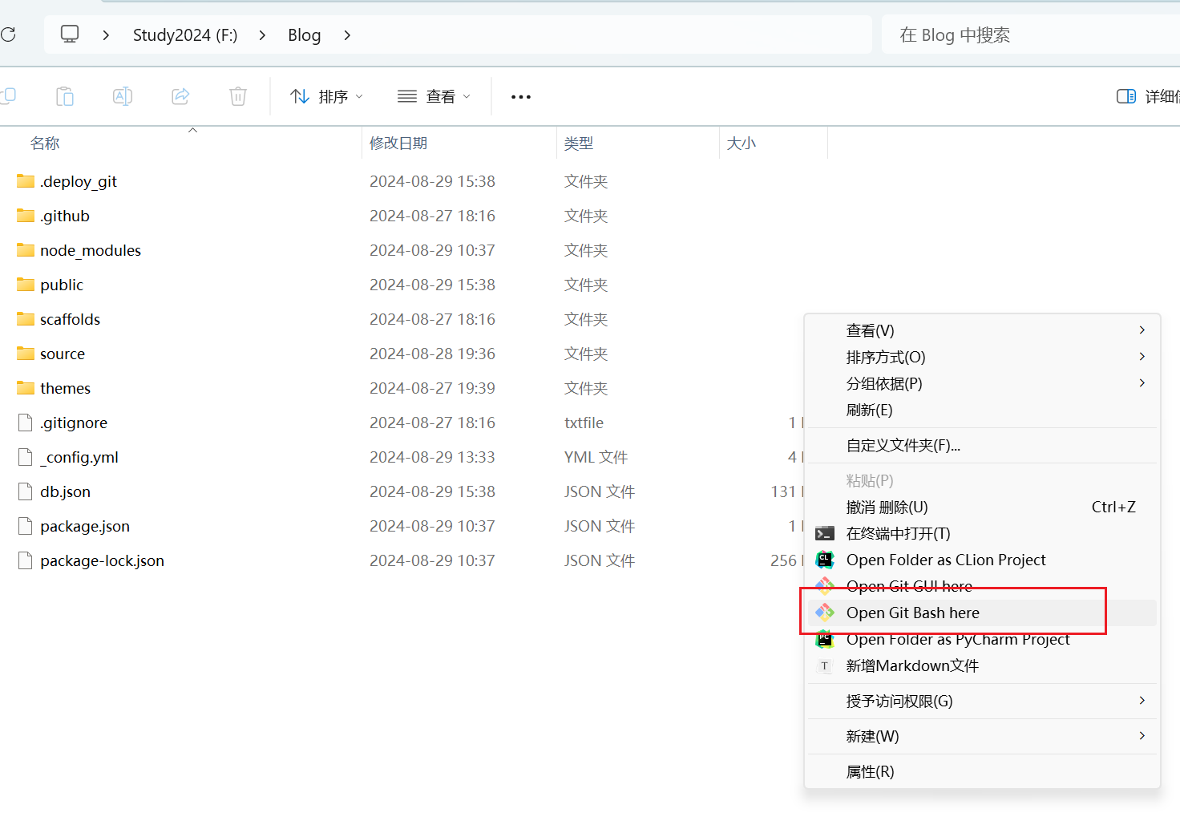Choose Open Folder as PyCharm Project

982,639
